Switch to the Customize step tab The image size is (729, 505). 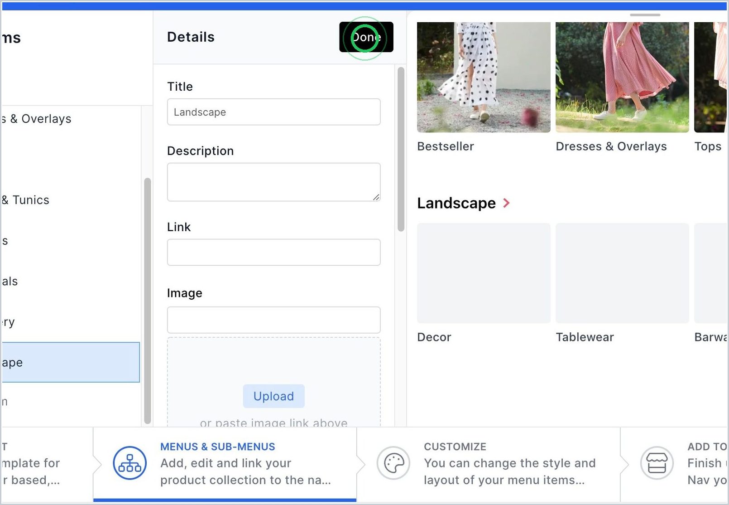pos(489,464)
